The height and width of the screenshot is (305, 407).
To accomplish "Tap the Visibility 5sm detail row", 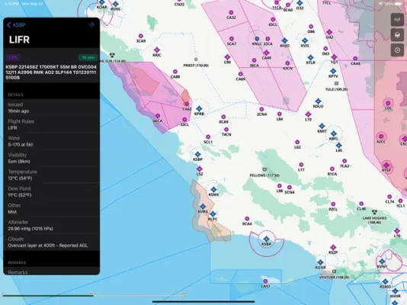I will [51, 158].
